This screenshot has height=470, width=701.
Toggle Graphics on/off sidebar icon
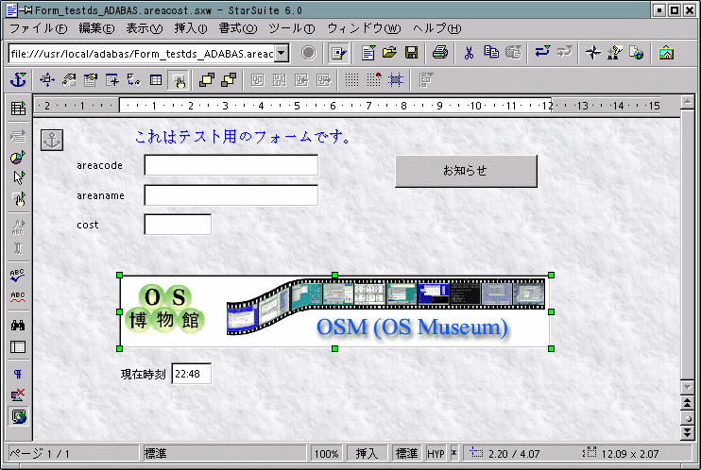coord(18,394)
